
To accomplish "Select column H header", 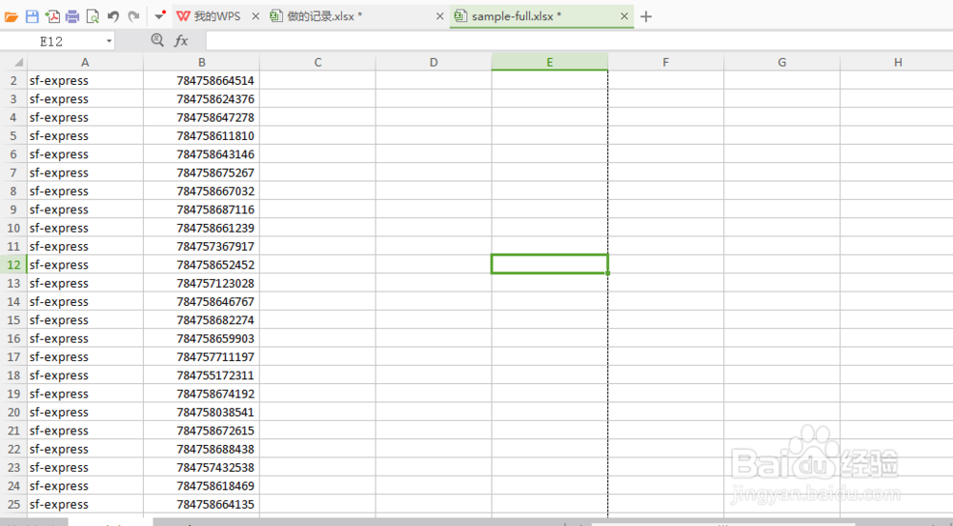I will [x=898, y=62].
